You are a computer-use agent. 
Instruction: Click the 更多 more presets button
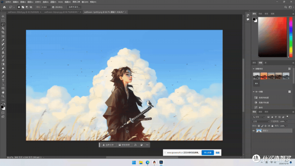pyautogui.click(x=256, y=83)
